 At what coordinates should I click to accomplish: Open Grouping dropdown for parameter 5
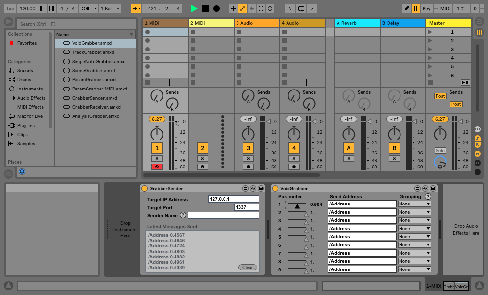click(414, 236)
